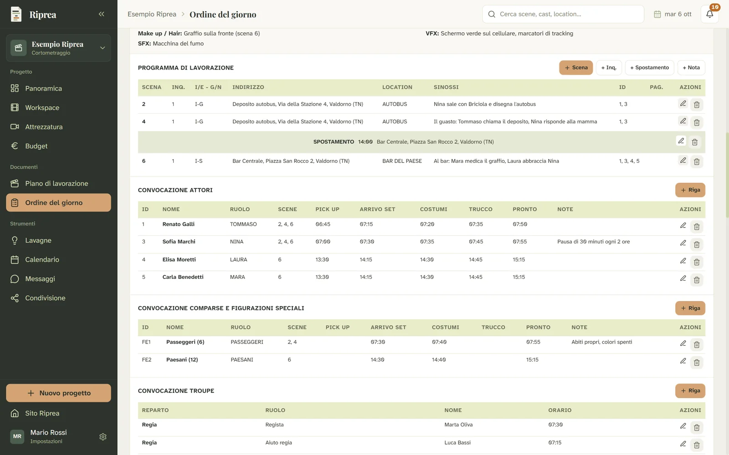Open Panoramica in sidebar
Image resolution: width=729 pixels, height=455 pixels.
[x=58, y=88]
